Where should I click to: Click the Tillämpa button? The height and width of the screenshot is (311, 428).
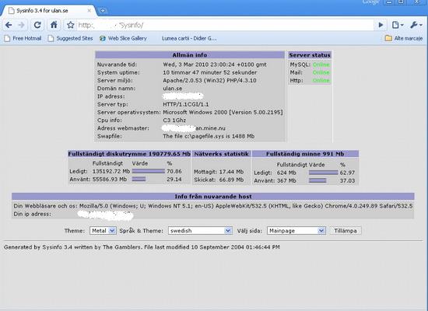coord(346,230)
